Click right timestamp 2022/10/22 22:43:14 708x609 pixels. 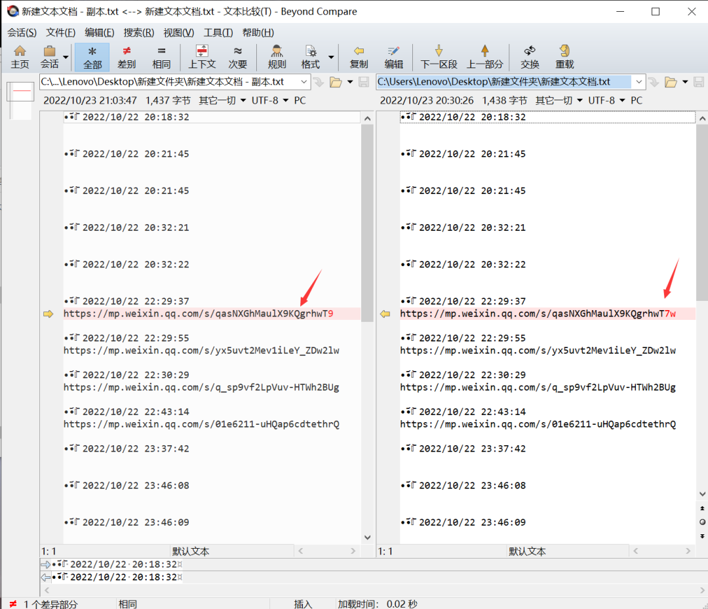tap(472, 412)
